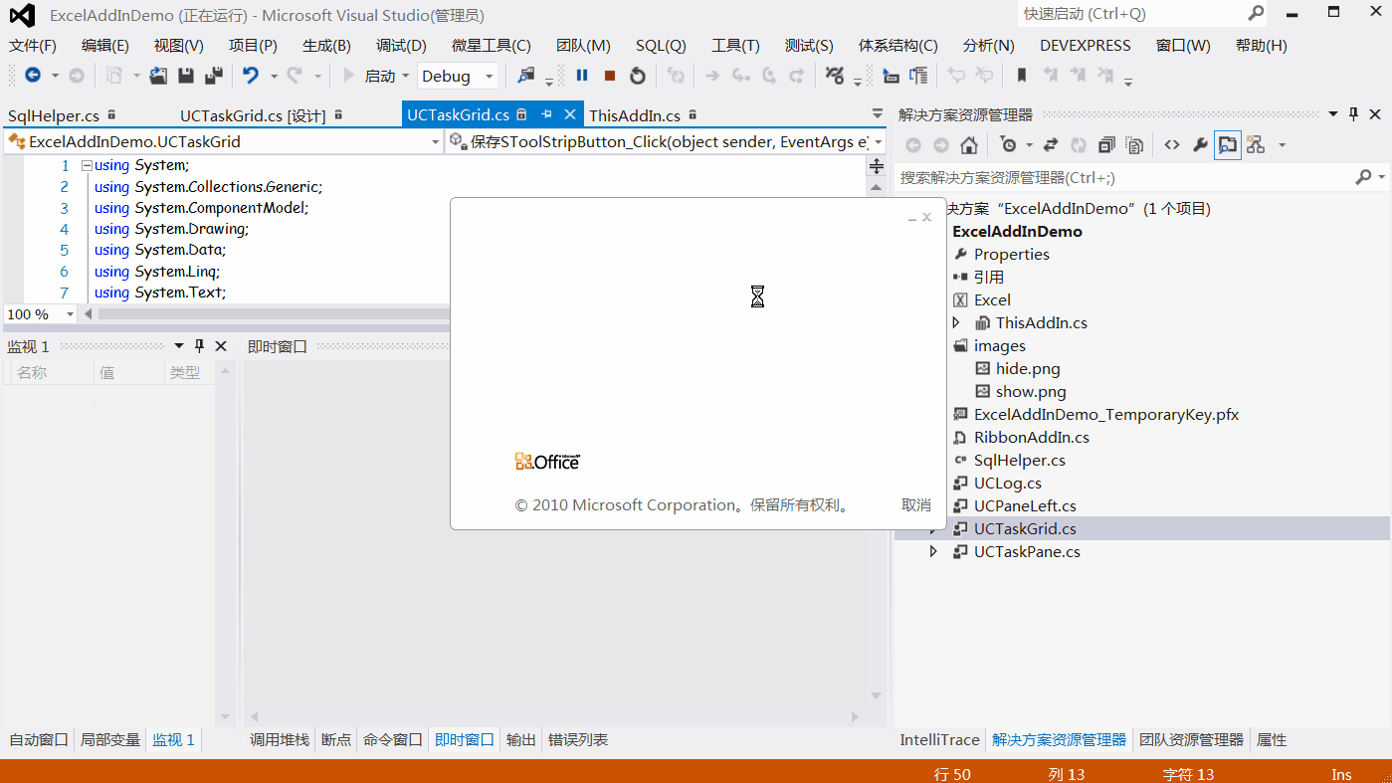Click the search magnifier in Quick Launch
Viewport: 1392px width, 783px height.
coord(1256,13)
